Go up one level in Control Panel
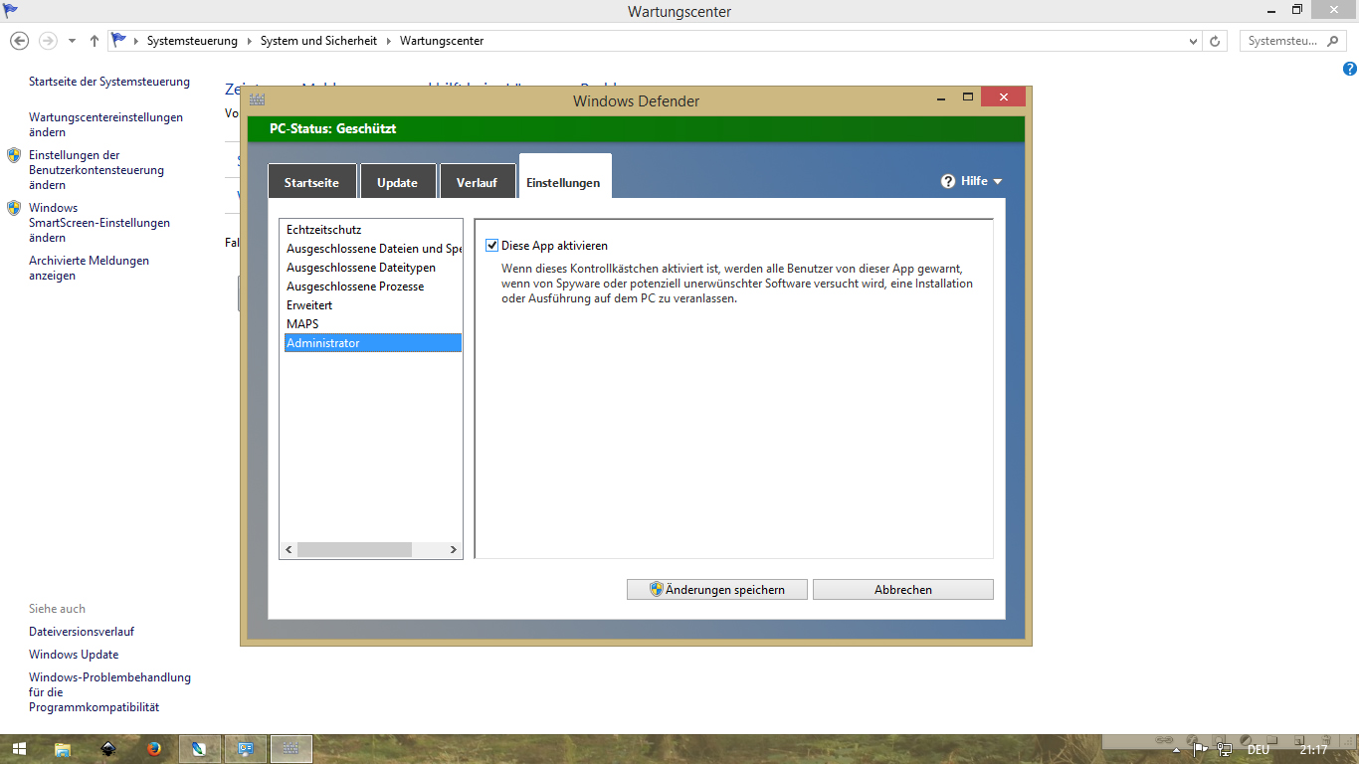This screenshot has width=1359, height=764. (x=94, y=41)
